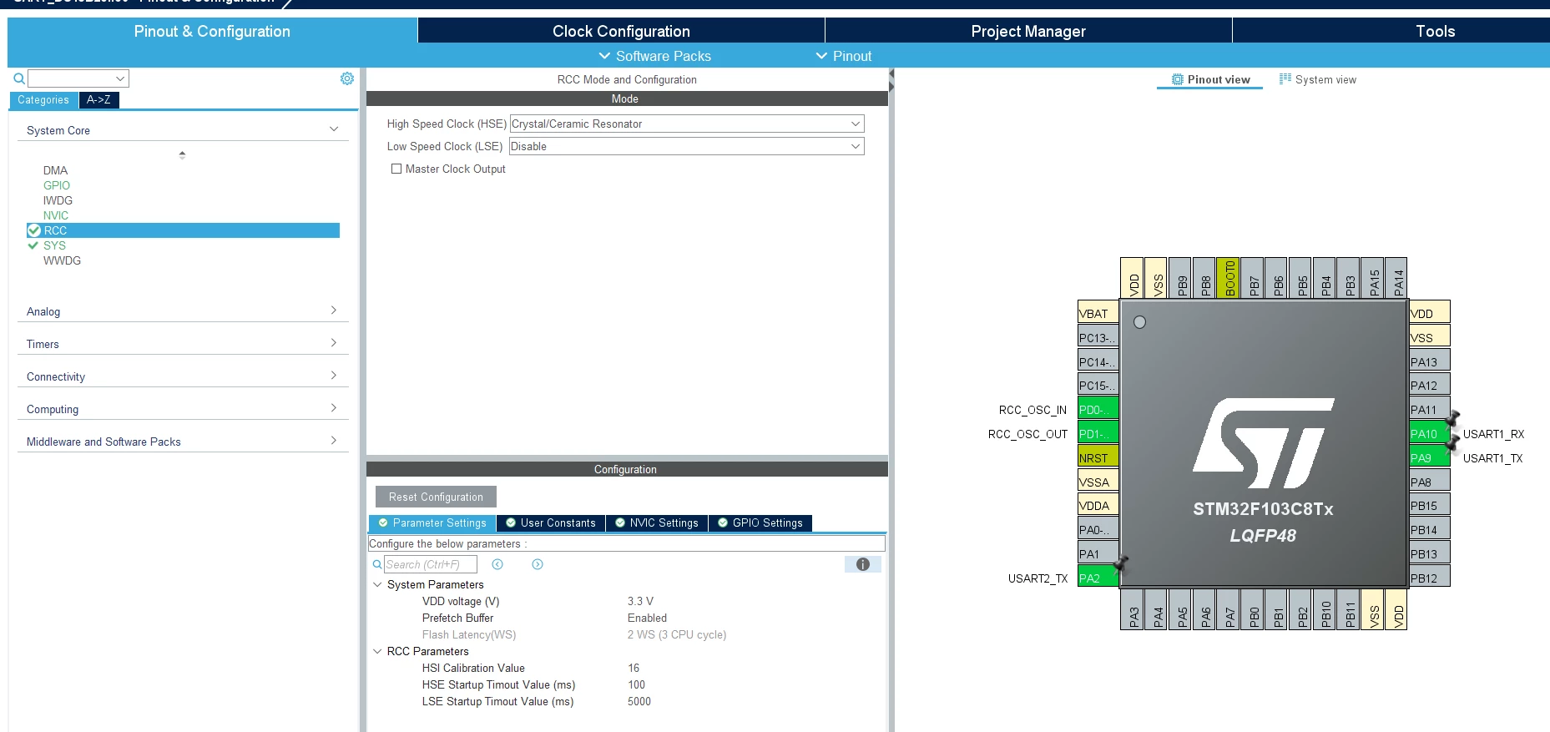Toggle the PA9 USART1_TX pin
This screenshot has width=1550, height=732.
tap(1430, 457)
